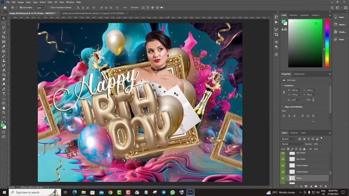Add a layer style with fx button
Image resolution: width=349 pixels, height=196 pixels.
(x=301, y=186)
